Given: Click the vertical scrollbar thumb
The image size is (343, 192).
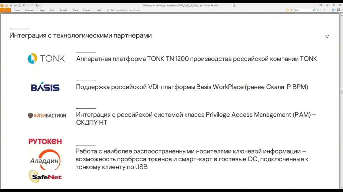Looking at the screenshot, I should pos(341,92).
